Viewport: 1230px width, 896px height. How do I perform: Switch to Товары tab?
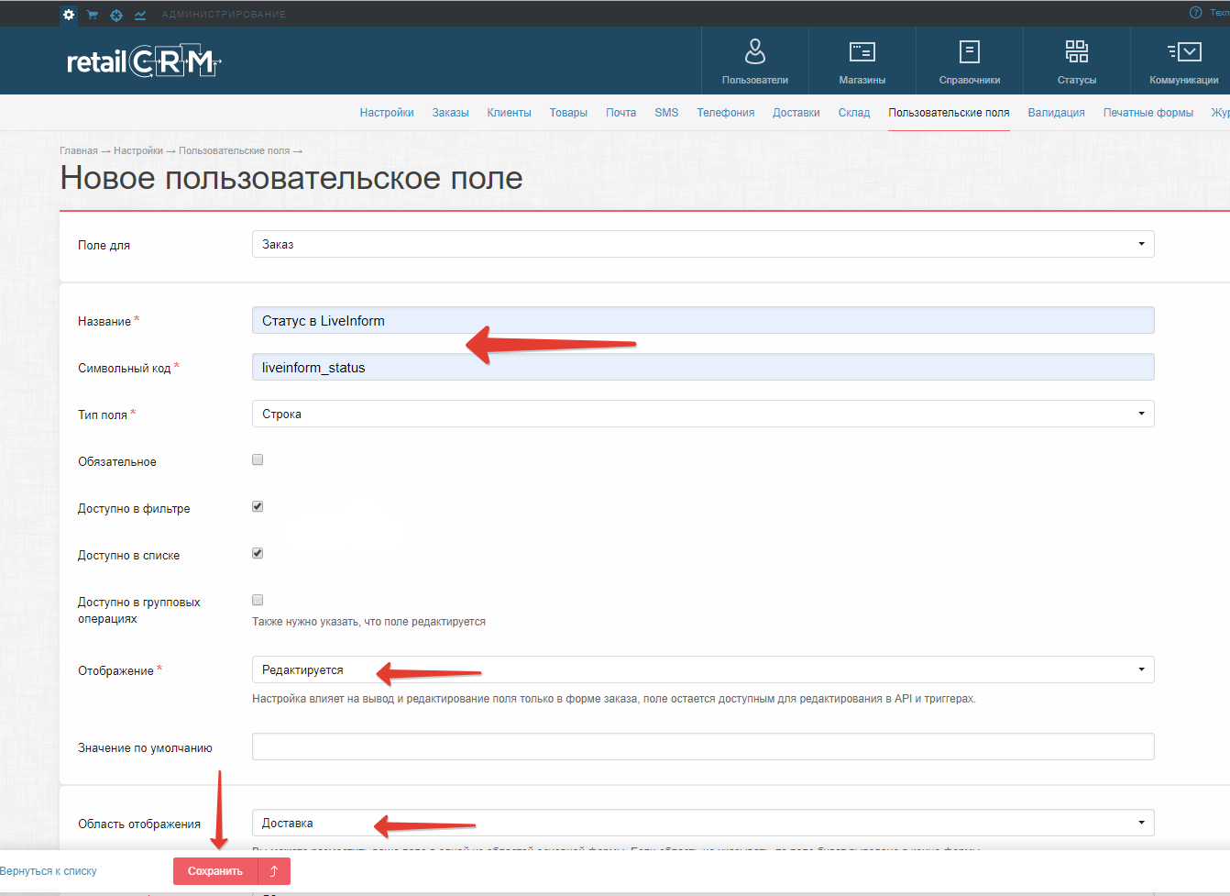[x=568, y=113]
